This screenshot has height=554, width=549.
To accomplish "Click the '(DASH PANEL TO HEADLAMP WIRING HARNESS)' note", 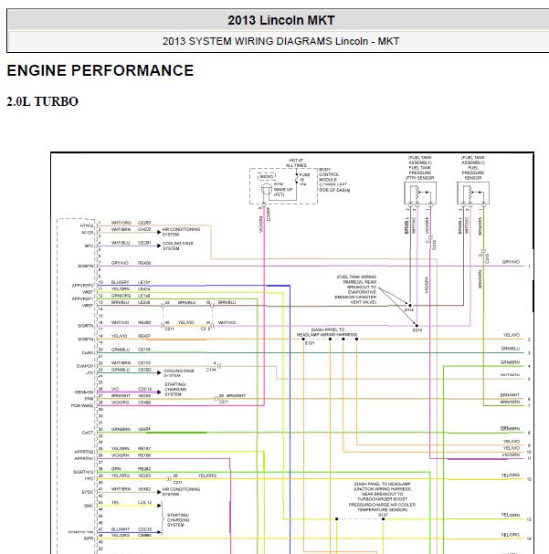I will 327,332.
